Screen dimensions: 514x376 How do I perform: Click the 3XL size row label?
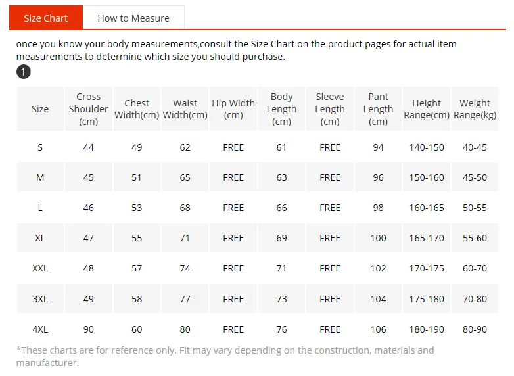pyautogui.click(x=40, y=299)
